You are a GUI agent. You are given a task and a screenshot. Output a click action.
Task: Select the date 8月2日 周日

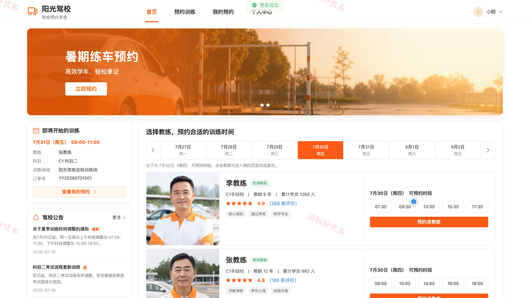pos(458,150)
